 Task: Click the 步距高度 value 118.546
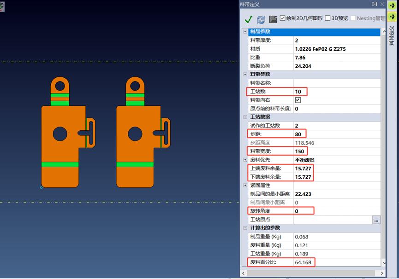click(337, 143)
